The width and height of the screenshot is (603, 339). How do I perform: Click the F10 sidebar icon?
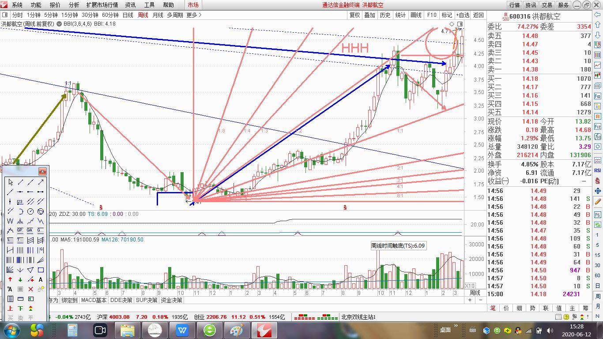(598, 96)
